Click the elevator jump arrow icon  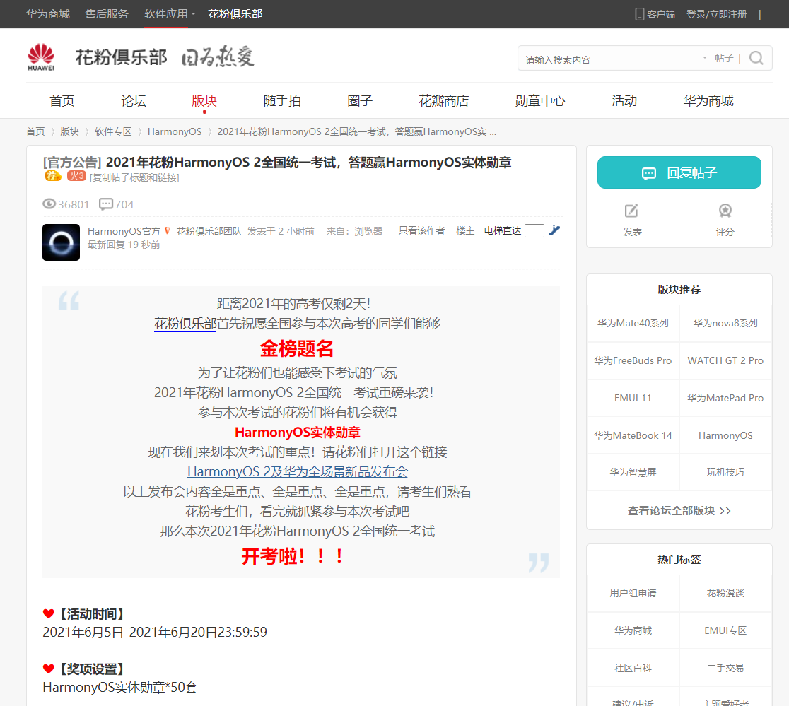coord(554,230)
